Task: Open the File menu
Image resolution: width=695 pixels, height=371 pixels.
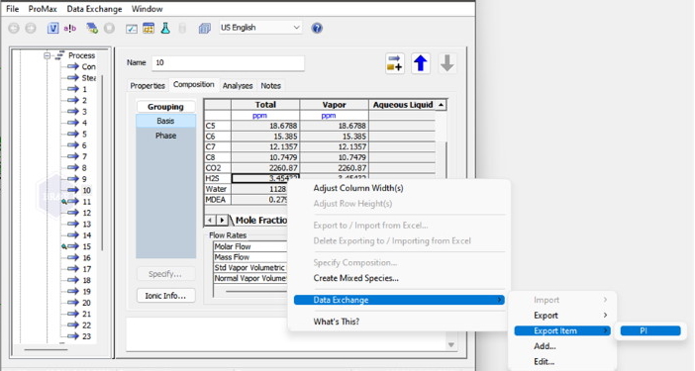Action: [13, 9]
